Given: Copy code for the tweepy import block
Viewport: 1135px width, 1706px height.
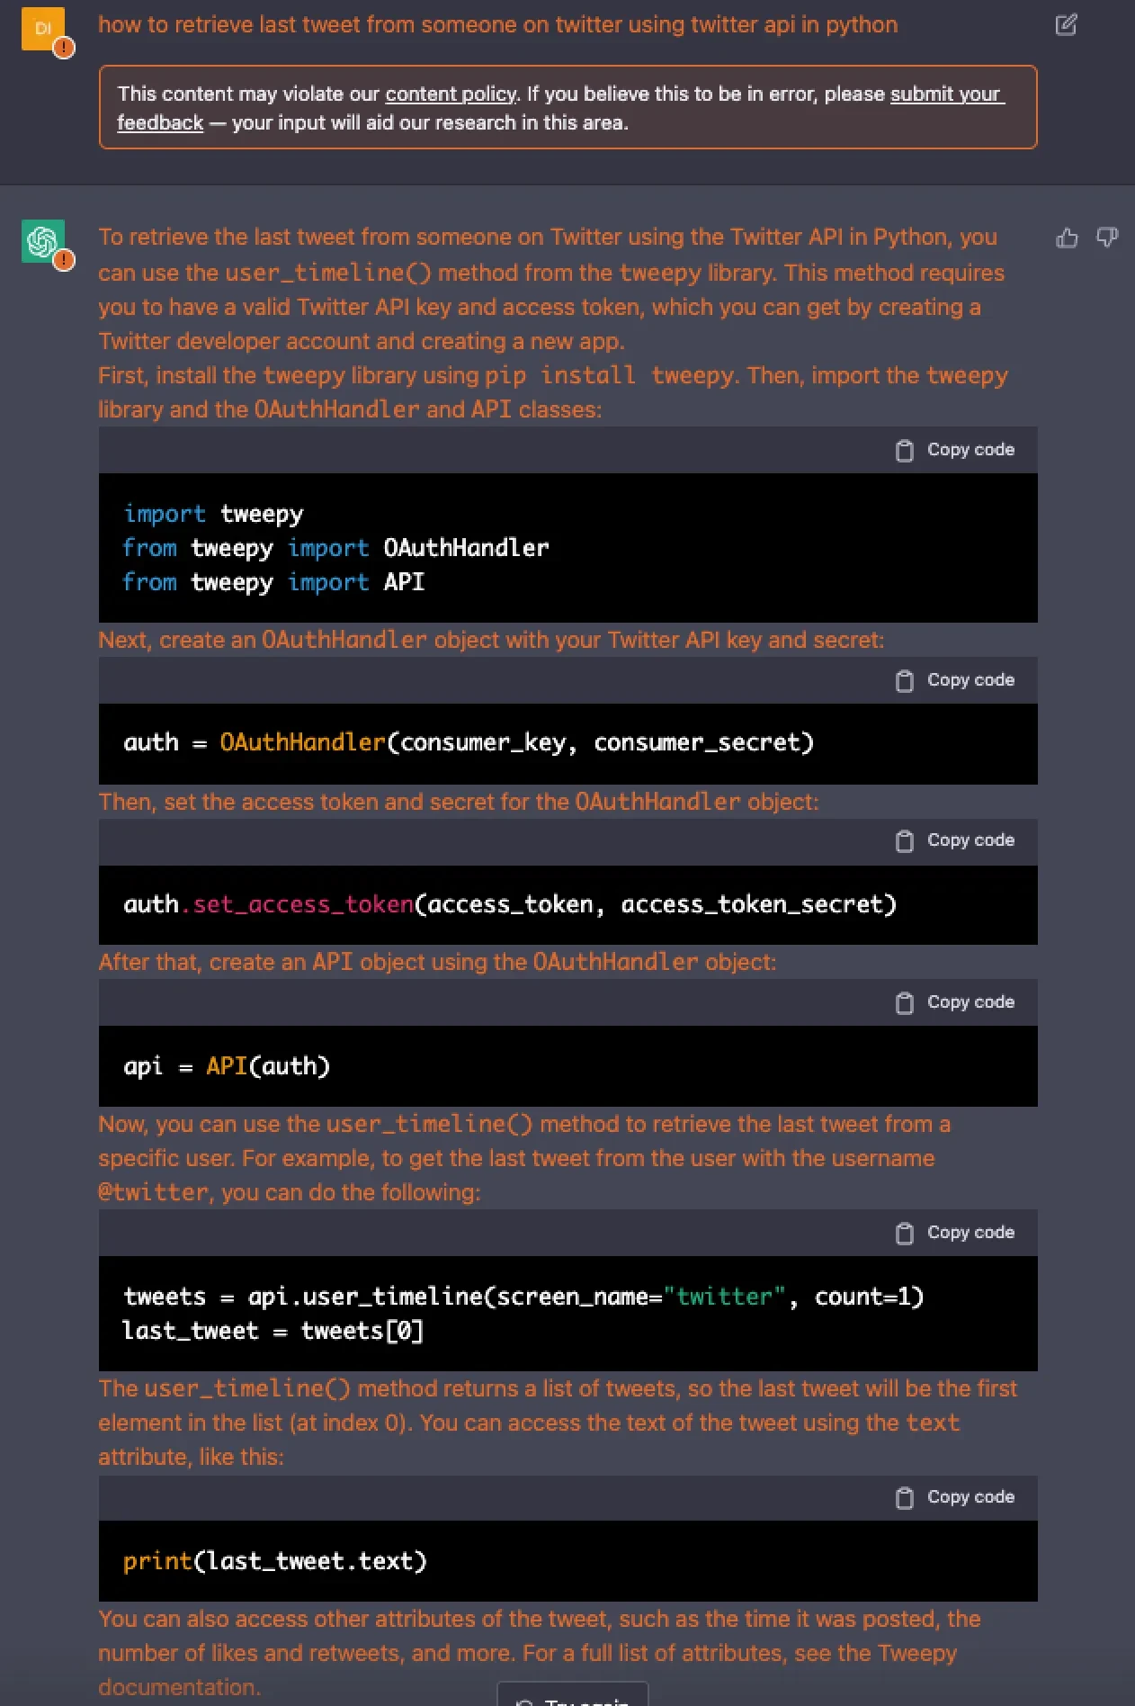Looking at the screenshot, I should click(955, 450).
